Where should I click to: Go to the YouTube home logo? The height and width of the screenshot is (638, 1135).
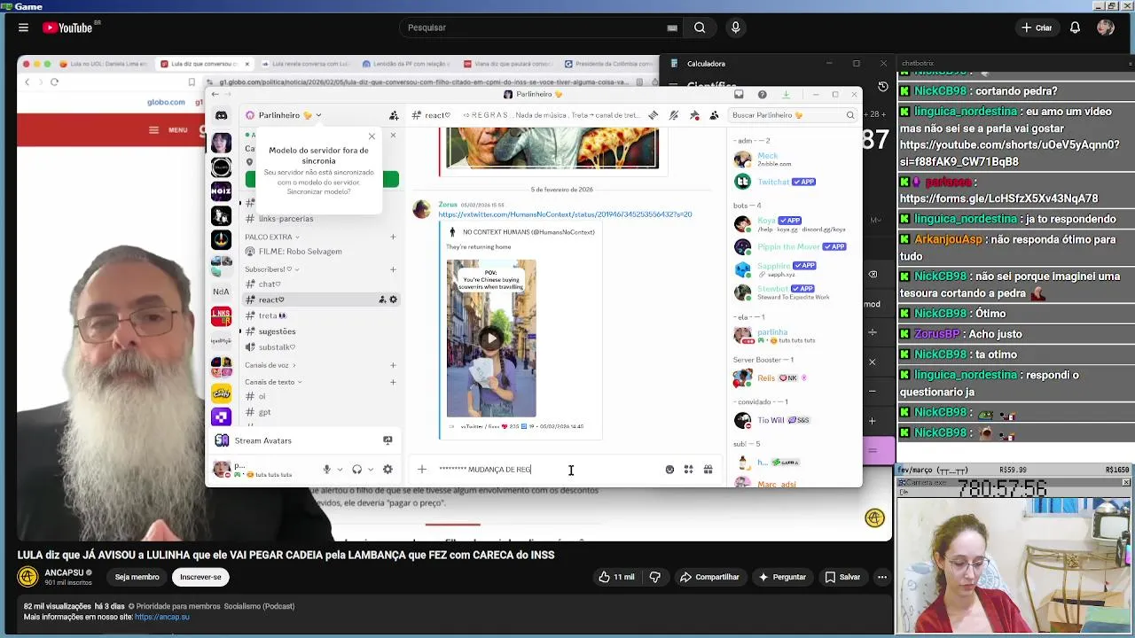68,27
